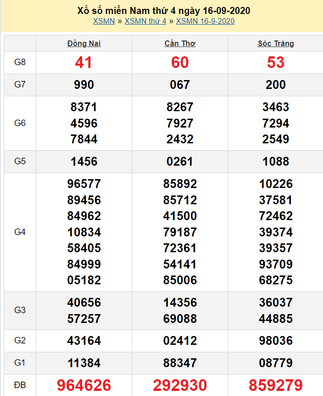Click the ĐB row label
Image resolution: width=323 pixels, height=396 pixels.
click(20, 385)
